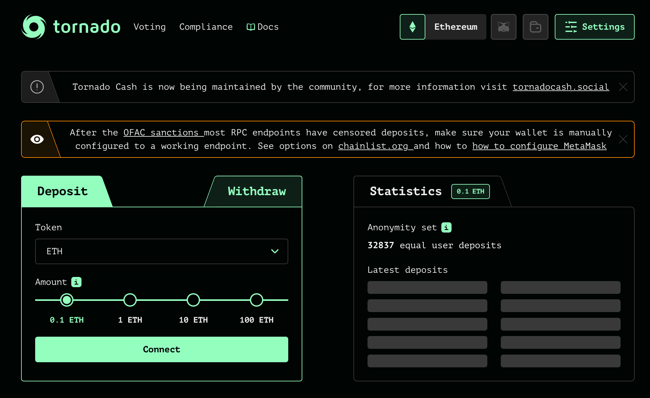The height and width of the screenshot is (398, 650).
Task: Select the 10 ETH amount option
Action: [x=193, y=300]
